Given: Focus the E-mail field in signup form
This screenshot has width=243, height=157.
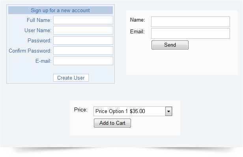Looking at the screenshot, I should point(83,61).
